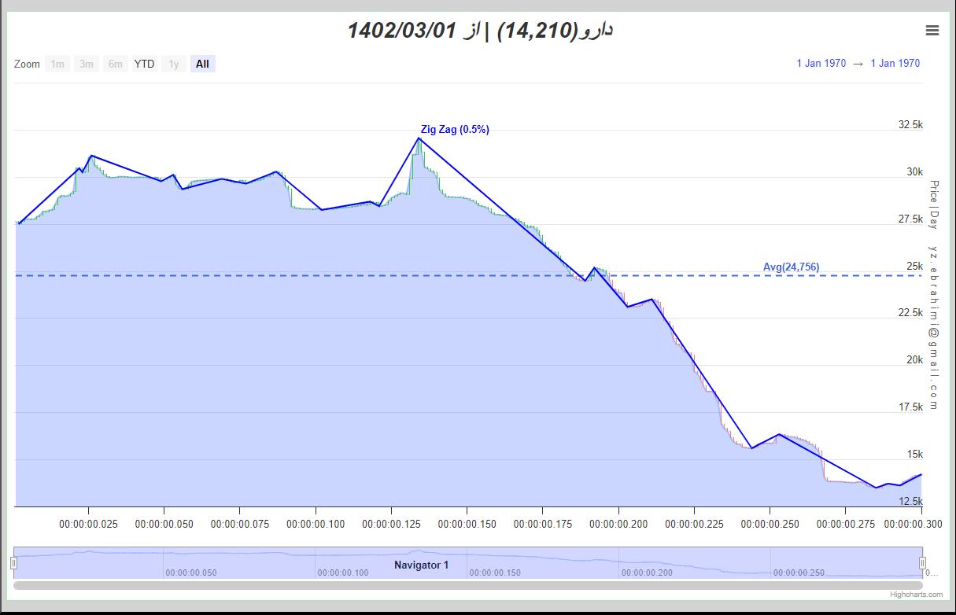Select the 1m zoom range button
This screenshot has height=615, width=956.
[x=57, y=64]
